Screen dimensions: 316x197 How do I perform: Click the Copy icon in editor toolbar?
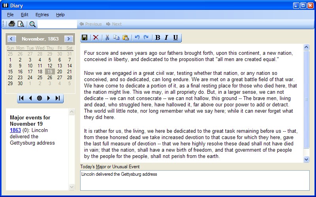click(x=116, y=38)
